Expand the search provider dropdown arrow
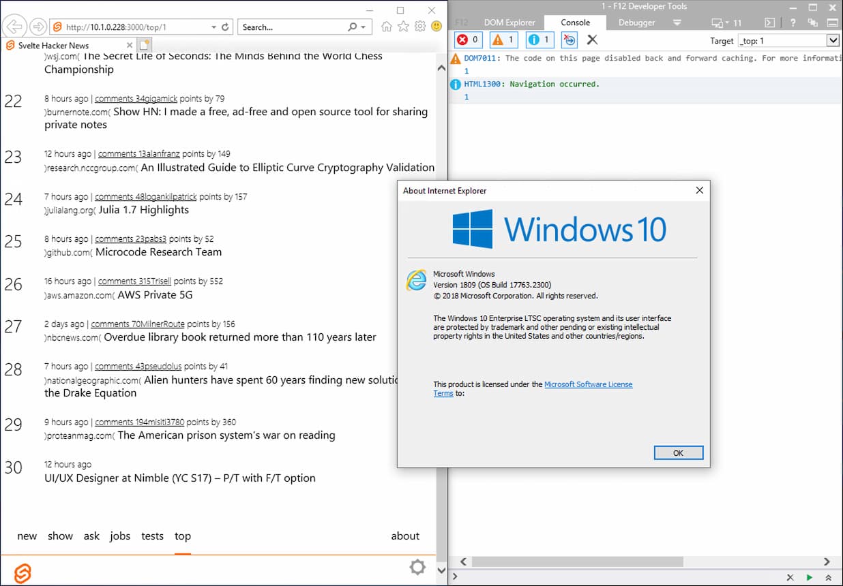 [364, 27]
